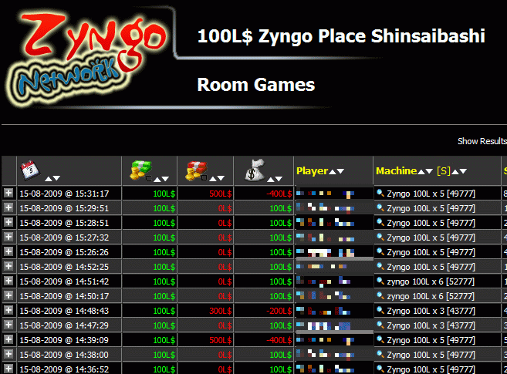
Task: Sort date column ascending with up arrow
Action: [x=48, y=178]
